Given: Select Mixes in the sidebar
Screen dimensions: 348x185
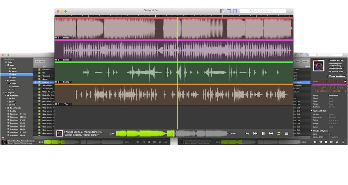Looking at the screenshot, I should click(x=14, y=68).
